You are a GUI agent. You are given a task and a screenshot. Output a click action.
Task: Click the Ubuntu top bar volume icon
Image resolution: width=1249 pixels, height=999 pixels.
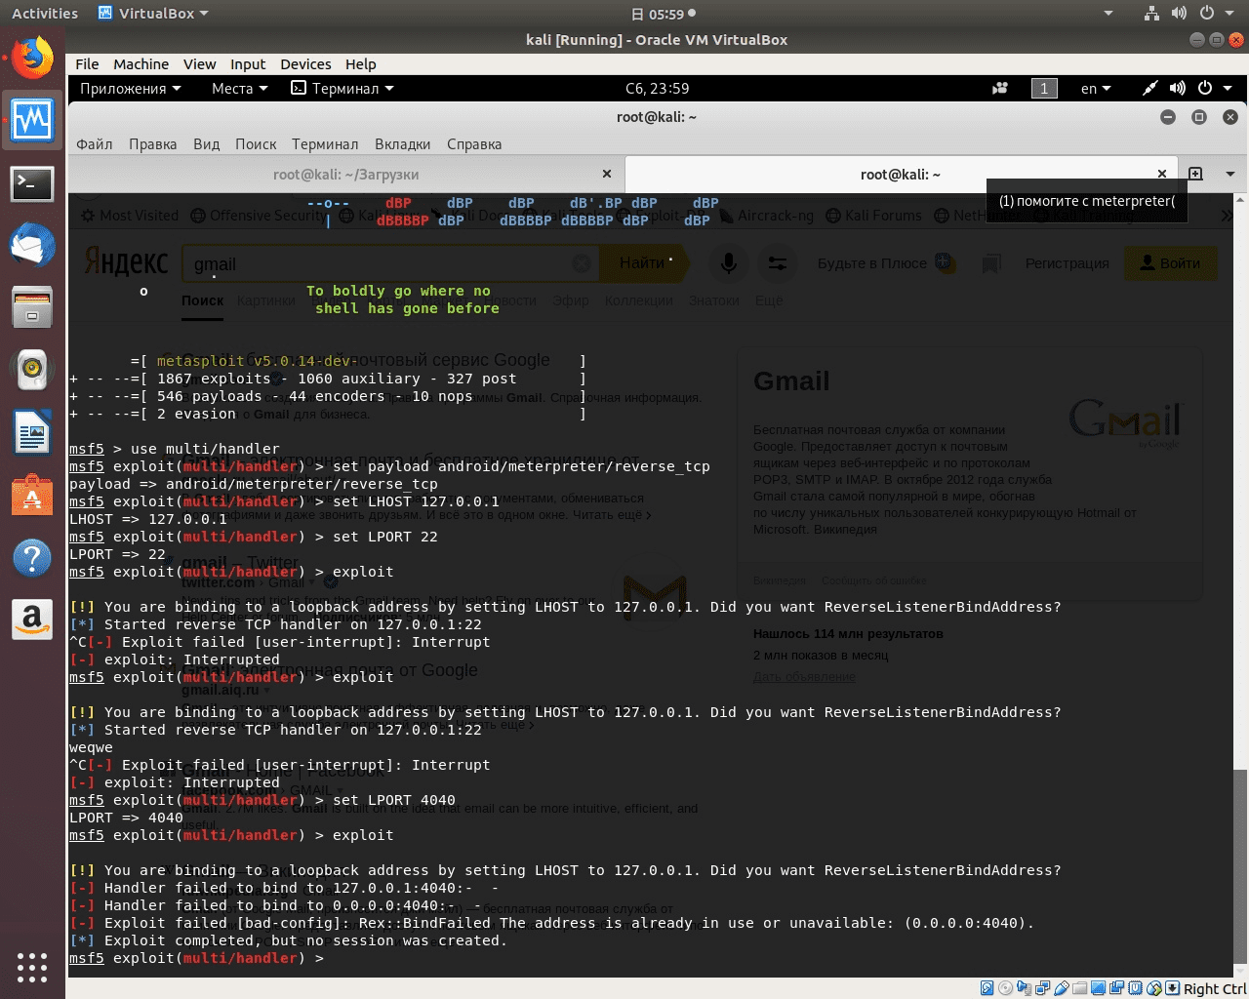[x=1179, y=14]
